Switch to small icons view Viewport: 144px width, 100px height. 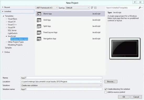(92, 8)
